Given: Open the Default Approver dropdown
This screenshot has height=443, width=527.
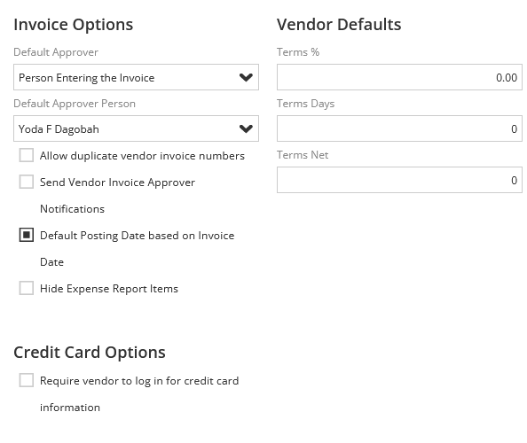Looking at the screenshot, I should point(136,77).
